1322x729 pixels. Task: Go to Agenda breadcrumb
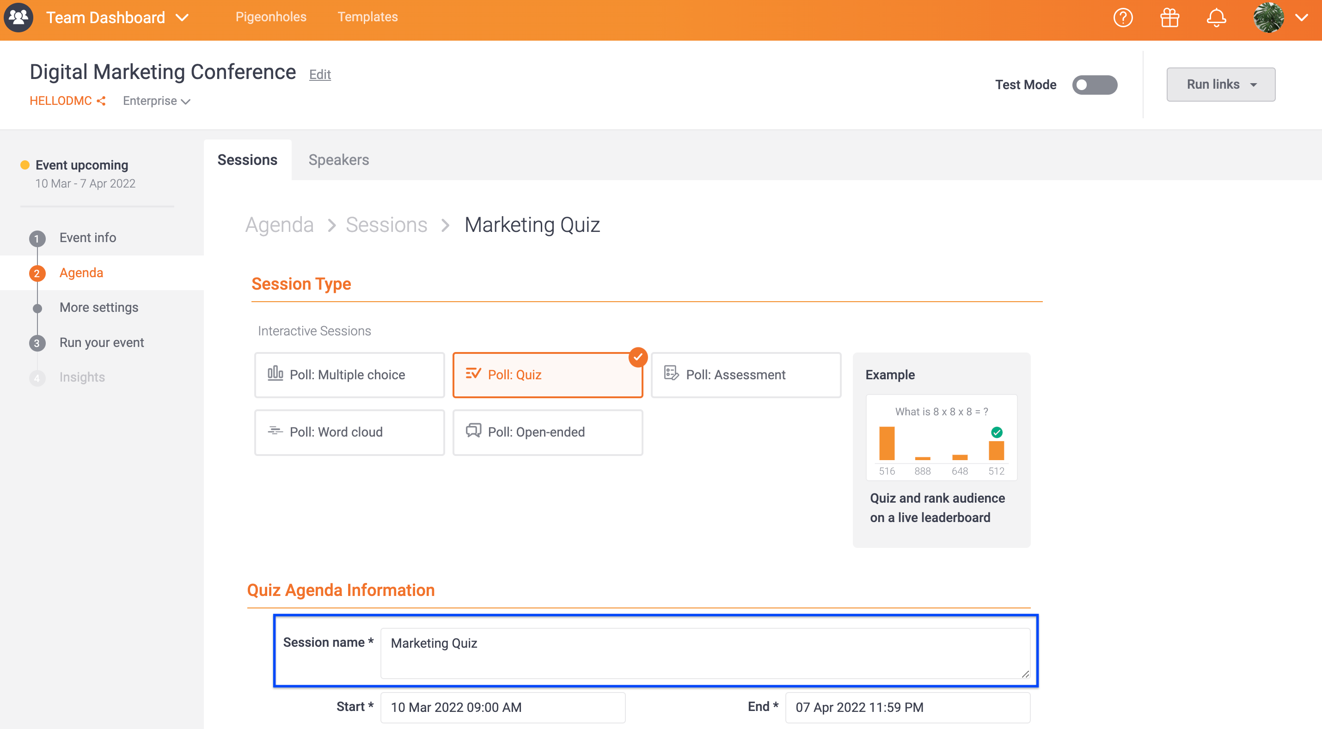pyautogui.click(x=279, y=225)
